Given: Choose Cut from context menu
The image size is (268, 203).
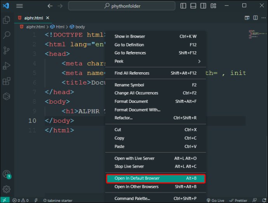Looking at the screenshot, I should (155, 130).
